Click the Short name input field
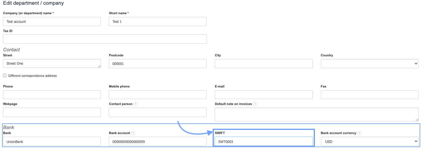The height and width of the screenshot is (148, 422). click(158, 22)
